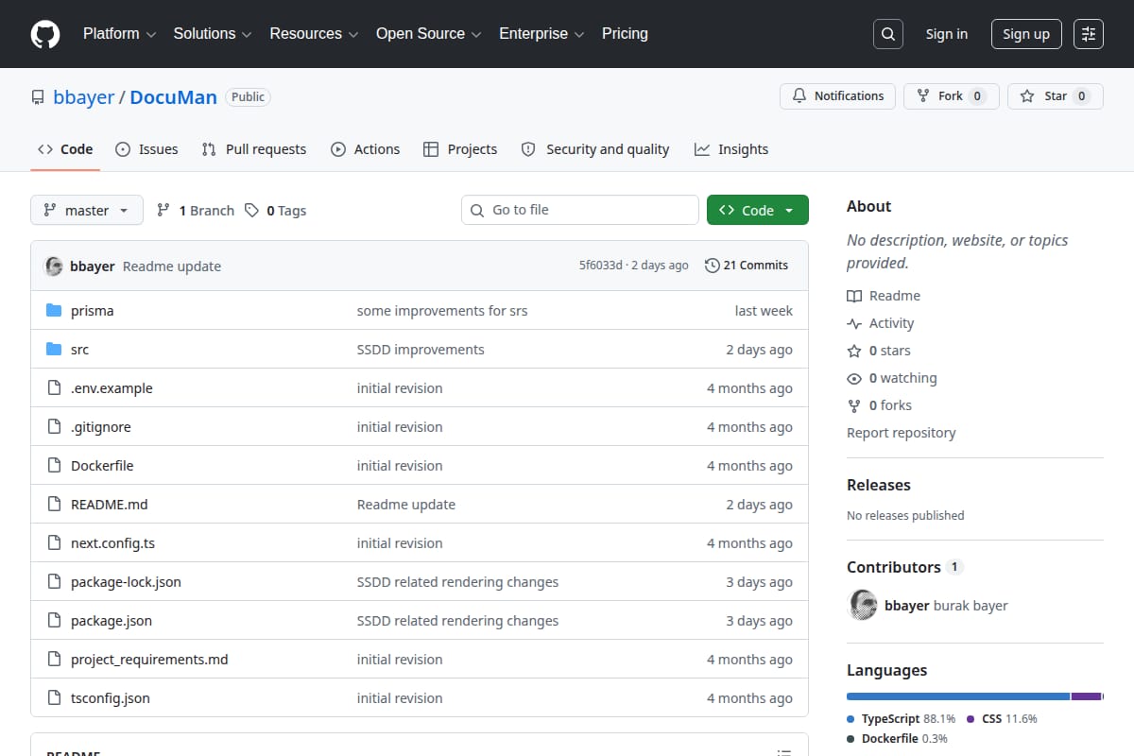The height and width of the screenshot is (756, 1134).
Task: Expand the Solutions menu
Action: 213,34
